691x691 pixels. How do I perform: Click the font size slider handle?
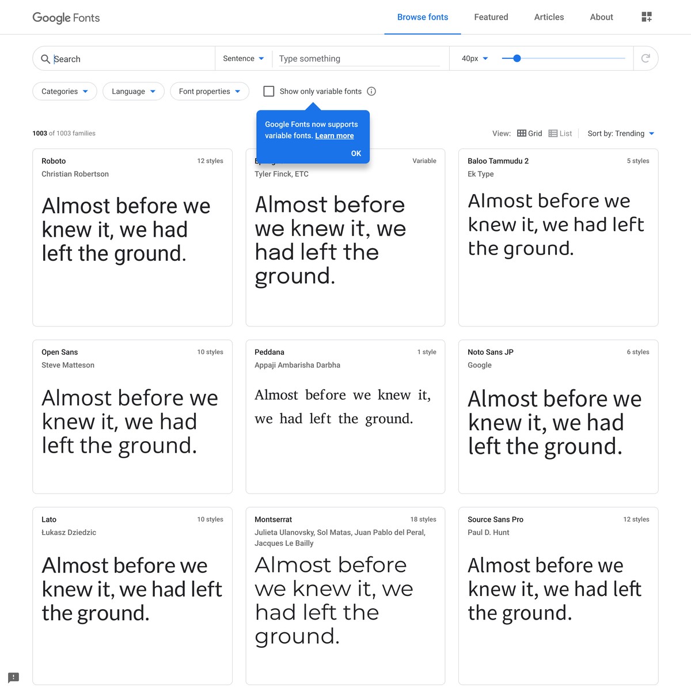click(517, 58)
